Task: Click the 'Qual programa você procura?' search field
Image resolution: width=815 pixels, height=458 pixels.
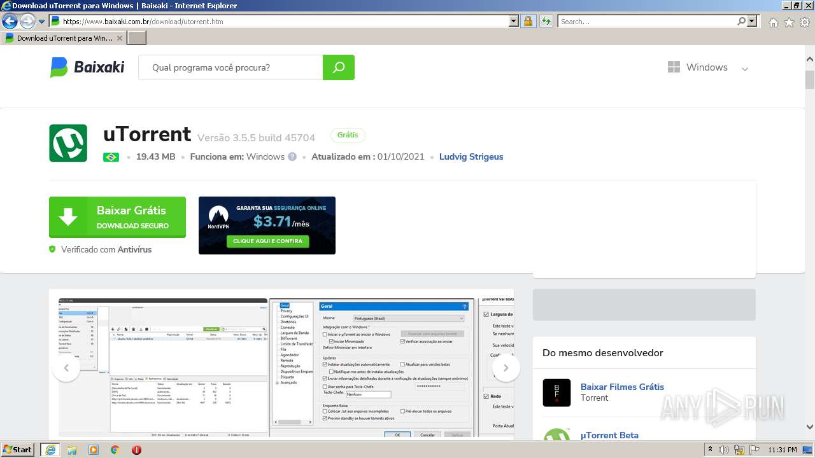Action: (x=230, y=67)
